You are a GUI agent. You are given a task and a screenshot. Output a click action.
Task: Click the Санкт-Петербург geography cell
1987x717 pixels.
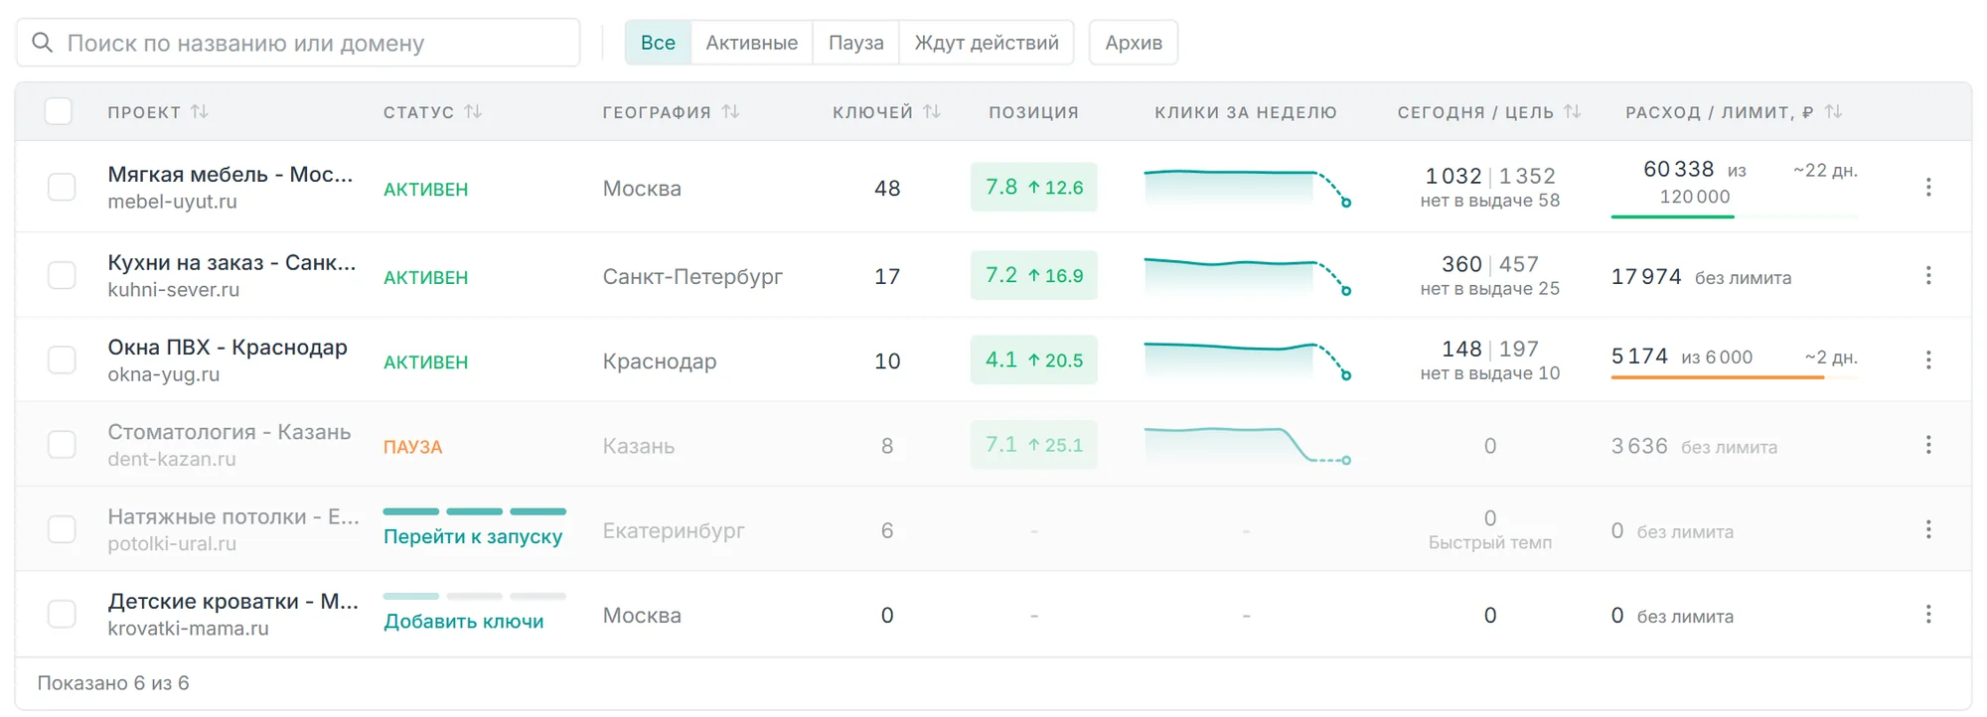coord(692,276)
